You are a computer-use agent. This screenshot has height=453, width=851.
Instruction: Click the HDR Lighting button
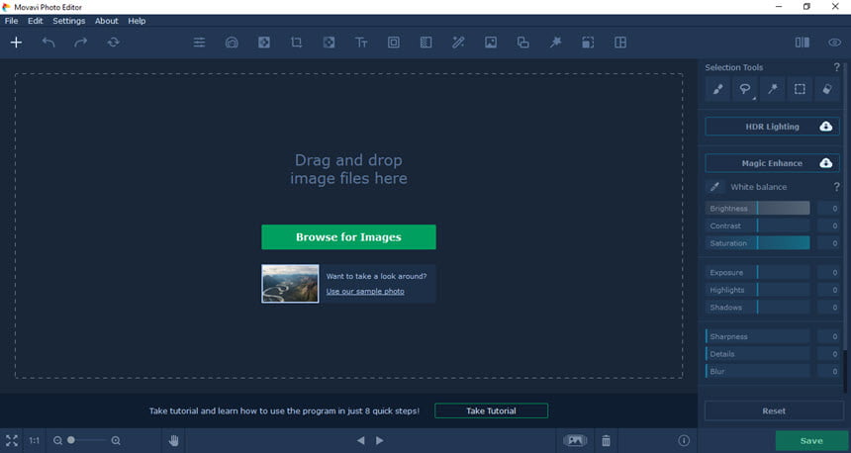[772, 127]
